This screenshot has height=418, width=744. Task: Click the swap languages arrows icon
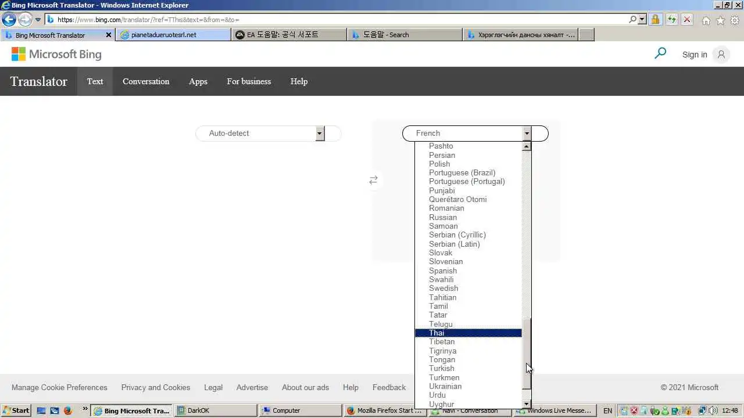pos(373,181)
